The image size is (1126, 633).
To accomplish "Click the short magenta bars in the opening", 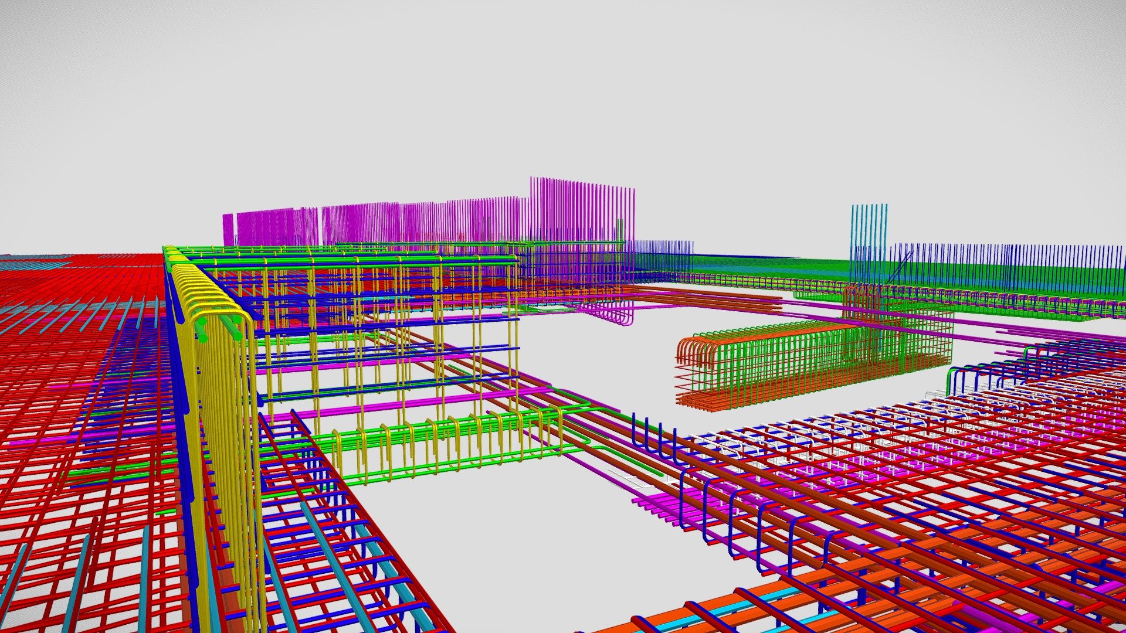I will tap(660, 509).
